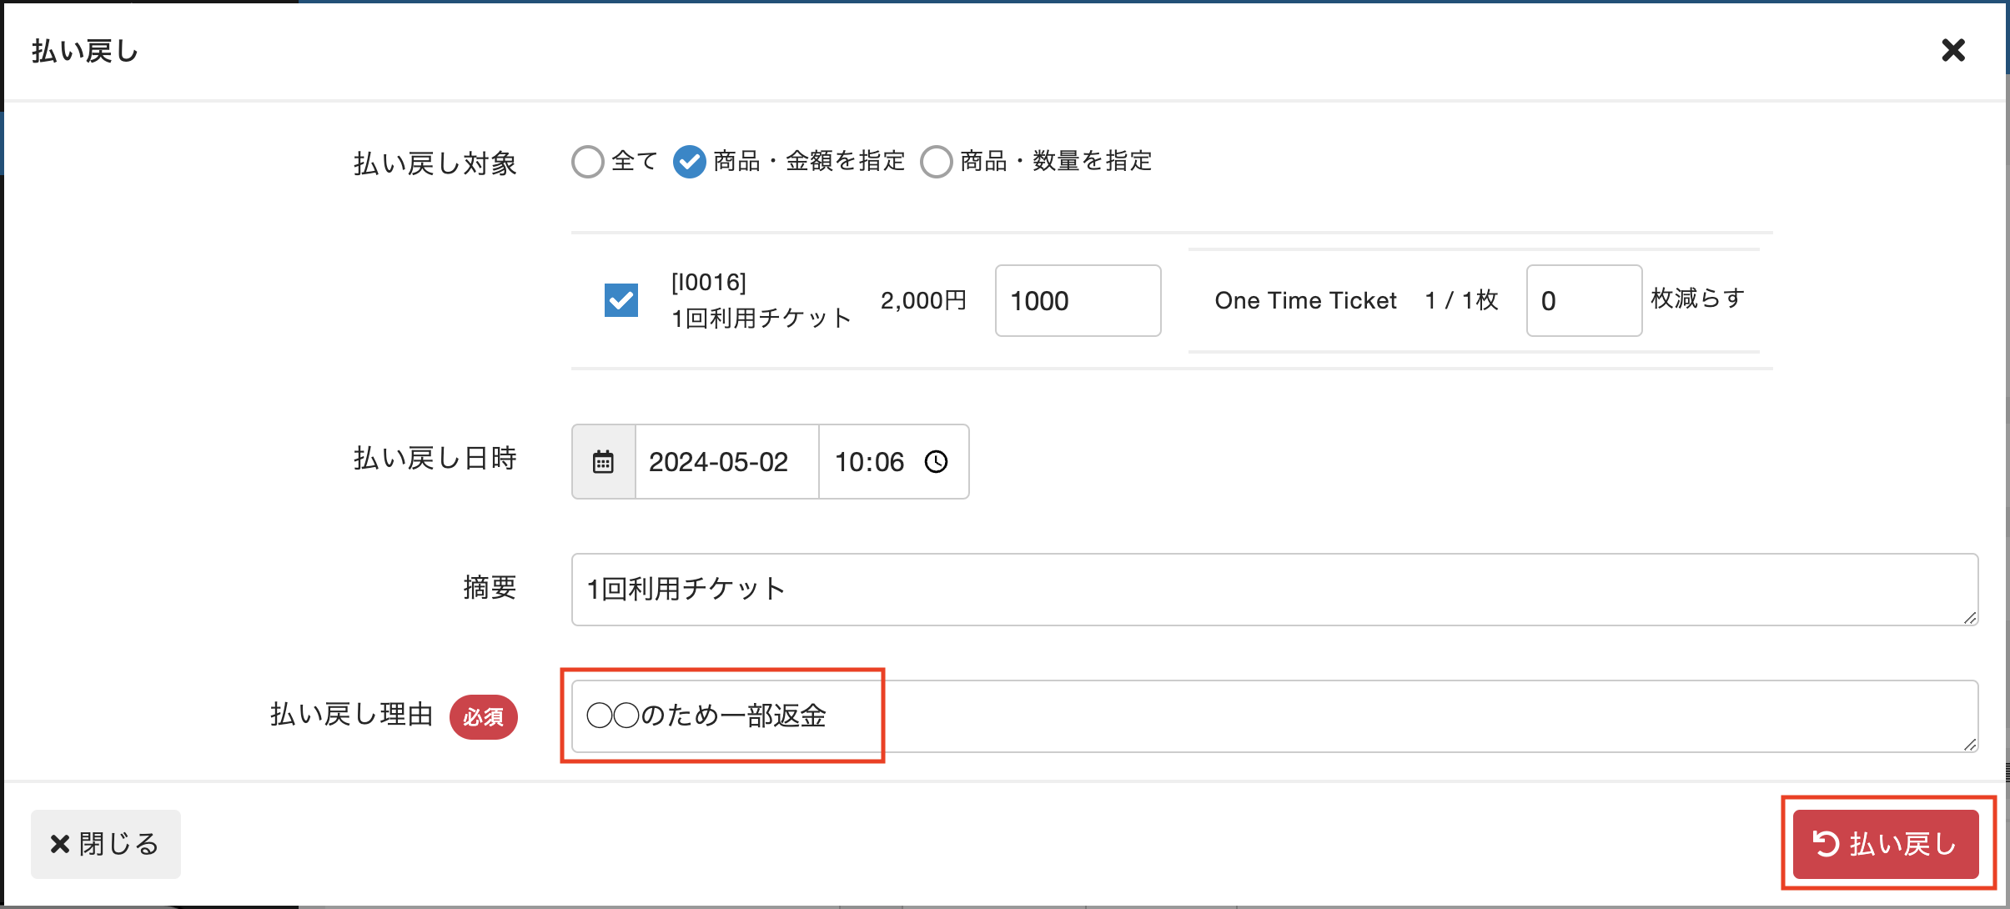
Task: Grab resize handle of 摘要 textarea
Action: [x=1970, y=617]
